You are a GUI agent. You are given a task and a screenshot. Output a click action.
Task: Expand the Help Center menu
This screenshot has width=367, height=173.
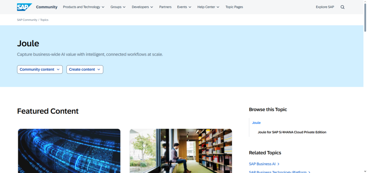[208, 7]
